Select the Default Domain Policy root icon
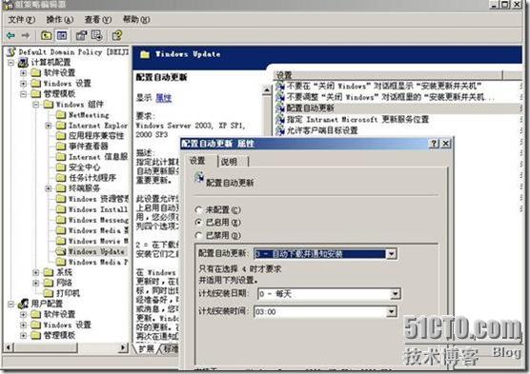The image size is (530, 374). [11, 51]
